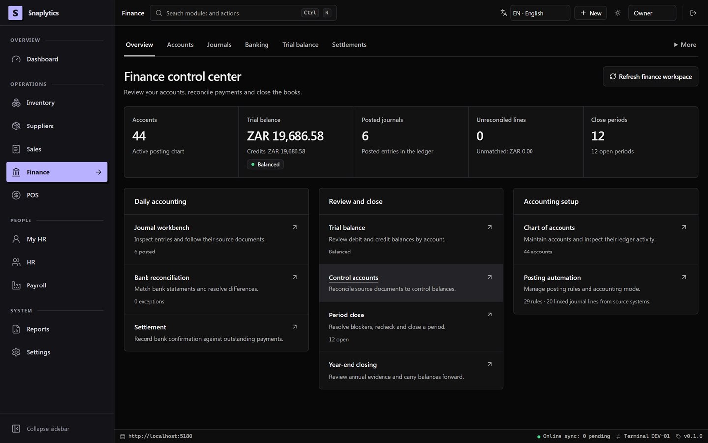
Task: Open the Suppliers module
Action: 57,126
